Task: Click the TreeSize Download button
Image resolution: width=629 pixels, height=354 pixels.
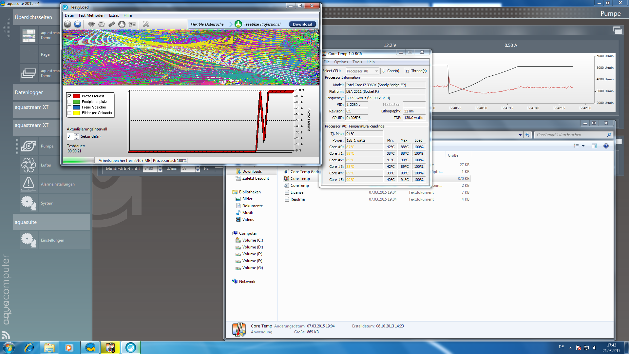Action: [302, 24]
